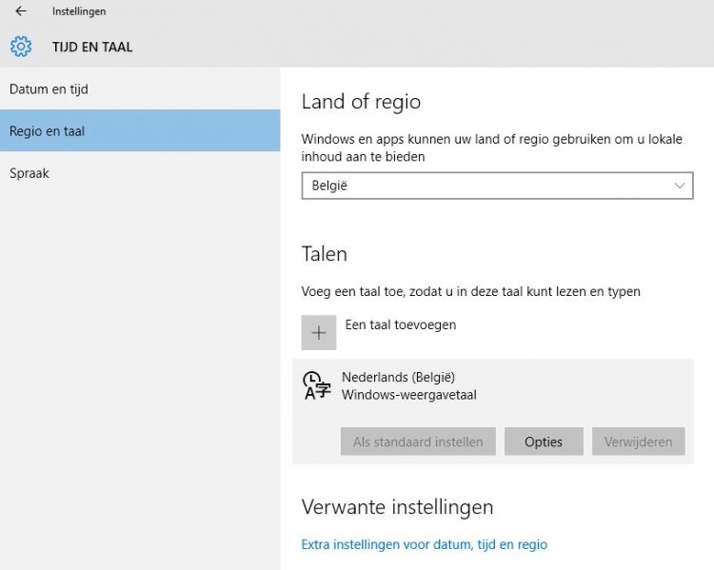The image size is (714, 570).
Task: Click the plus icon to add language
Action: 319,332
